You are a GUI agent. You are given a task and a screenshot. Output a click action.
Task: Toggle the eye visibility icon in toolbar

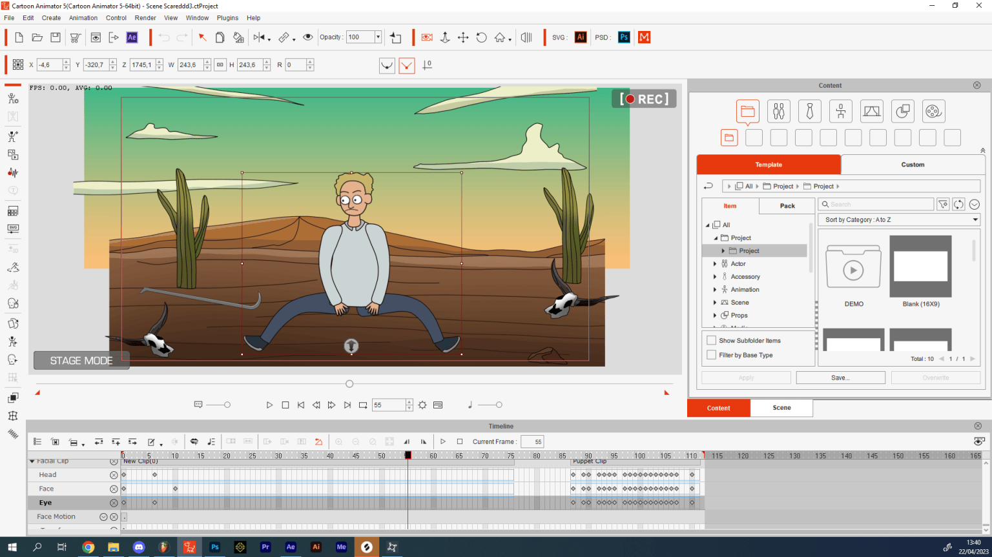308,37
